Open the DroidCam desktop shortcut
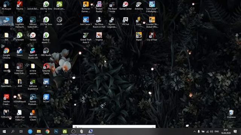This screenshot has width=241, height=135. [59, 6]
